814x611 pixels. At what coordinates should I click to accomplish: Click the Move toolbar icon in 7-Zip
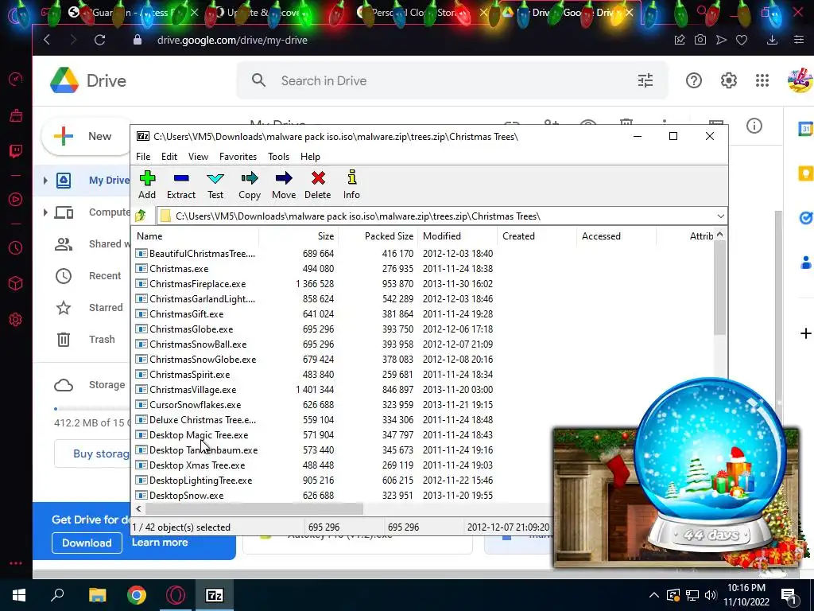tap(284, 179)
